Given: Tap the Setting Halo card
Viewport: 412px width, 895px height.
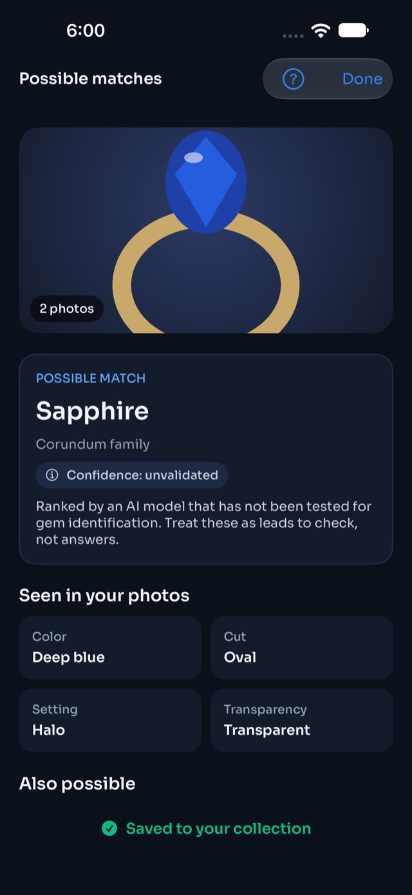Looking at the screenshot, I should pos(110,720).
